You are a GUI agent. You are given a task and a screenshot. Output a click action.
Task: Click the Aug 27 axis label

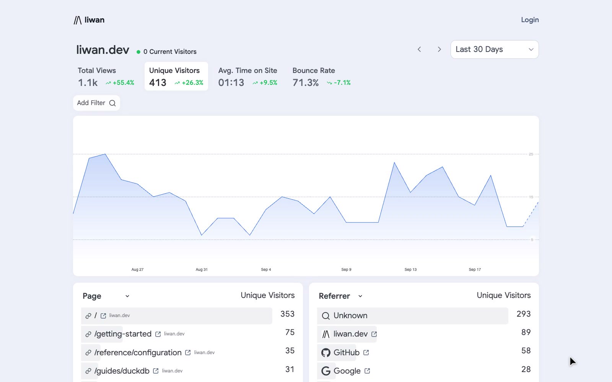(x=137, y=269)
